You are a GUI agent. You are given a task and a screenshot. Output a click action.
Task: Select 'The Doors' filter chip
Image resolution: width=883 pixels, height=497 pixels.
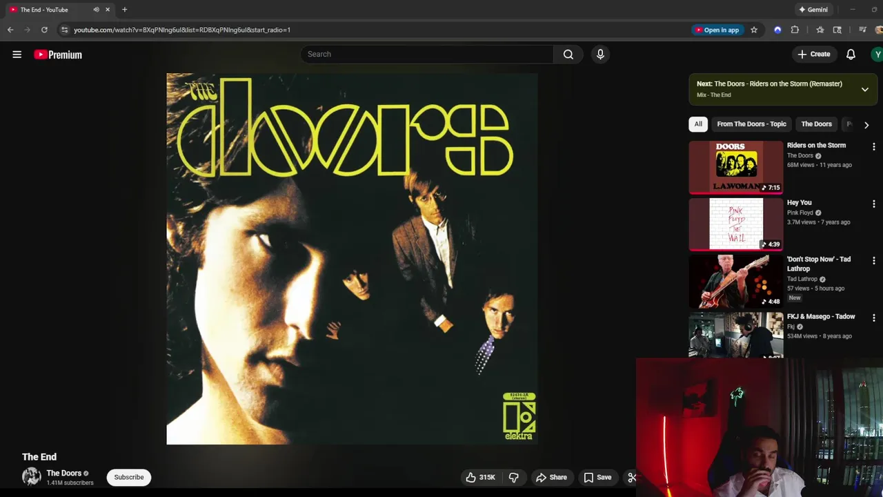(x=816, y=124)
